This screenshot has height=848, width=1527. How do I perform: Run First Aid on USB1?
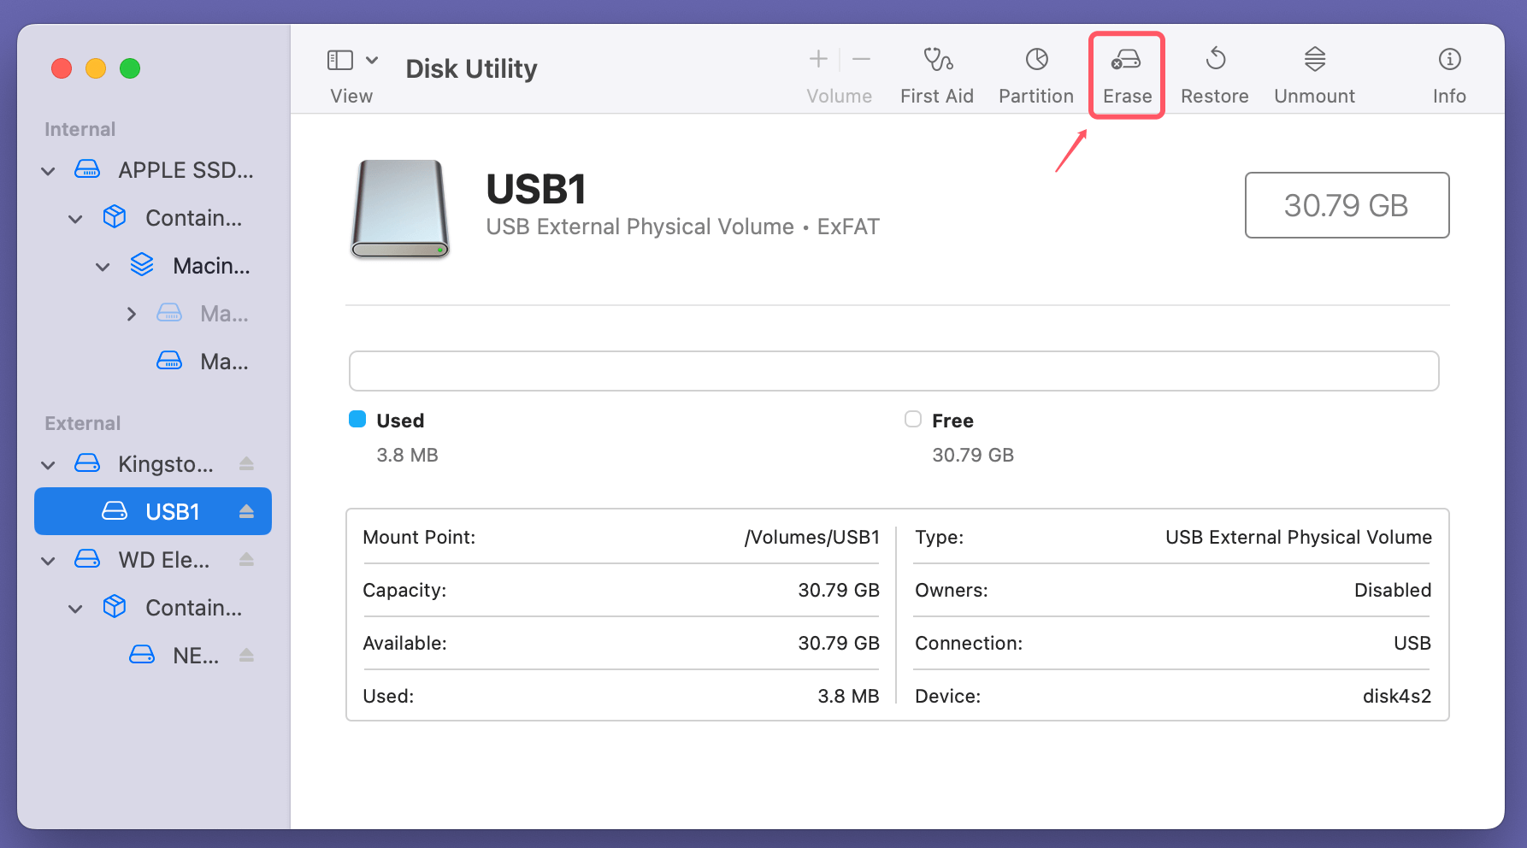(937, 73)
